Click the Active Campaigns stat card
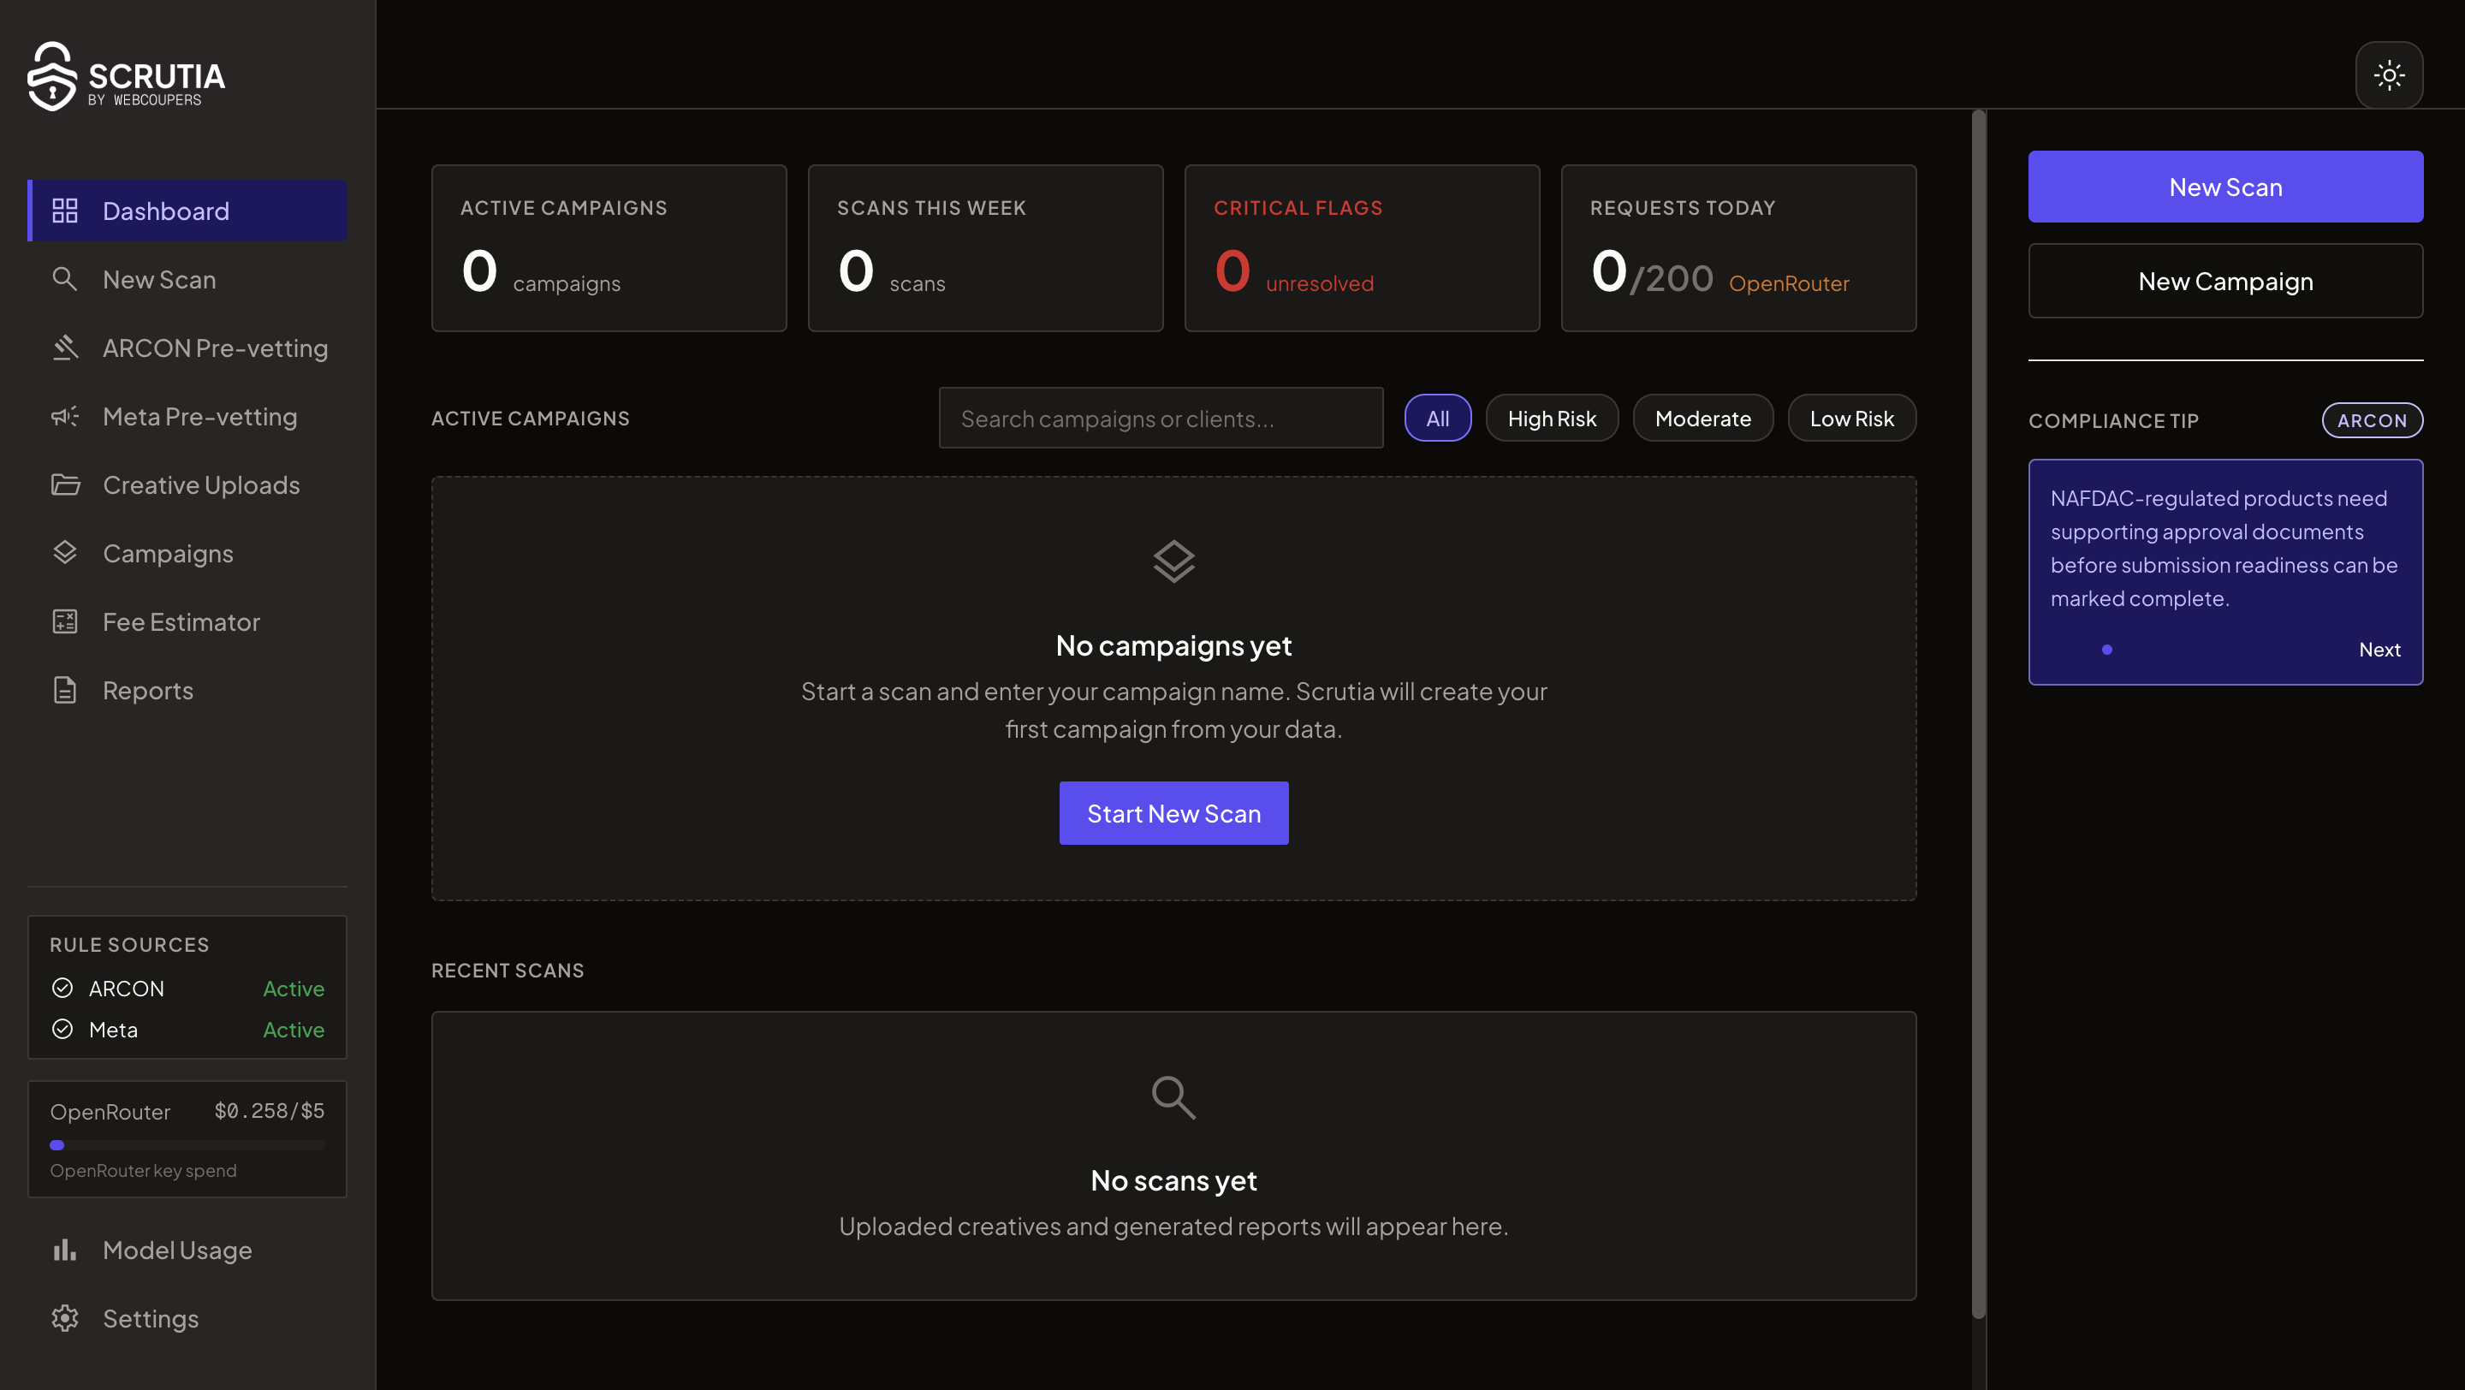 pos(609,249)
